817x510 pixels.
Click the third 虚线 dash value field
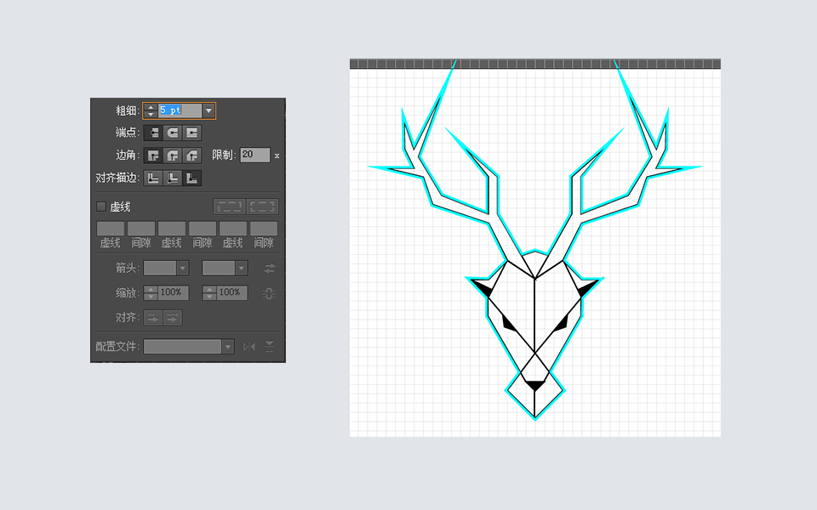(233, 229)
